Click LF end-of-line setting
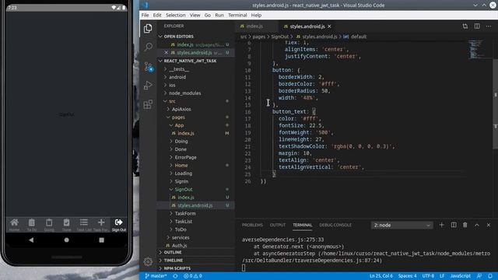Viewport: 498px width, 280px height. pyautogui.click(x=442, y=276)
